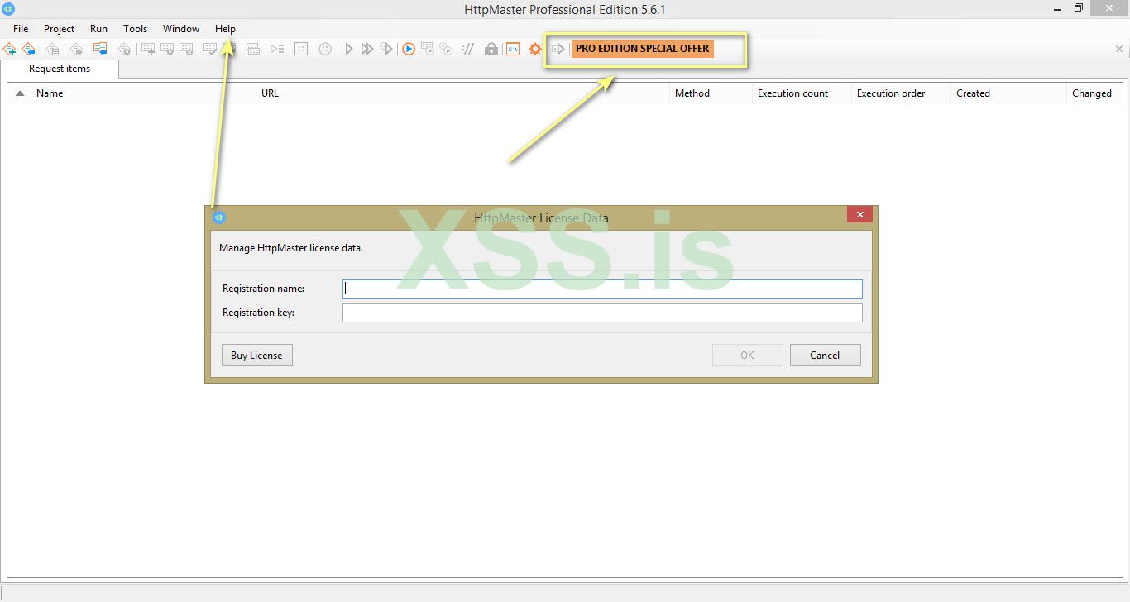Open the Project menu

[x=60, y=28]
